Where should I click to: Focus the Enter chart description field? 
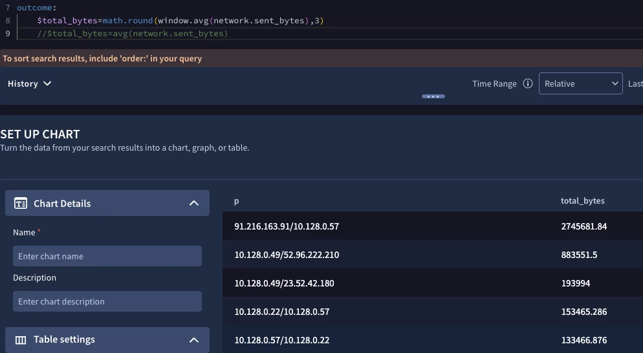[x=107, y=301]
